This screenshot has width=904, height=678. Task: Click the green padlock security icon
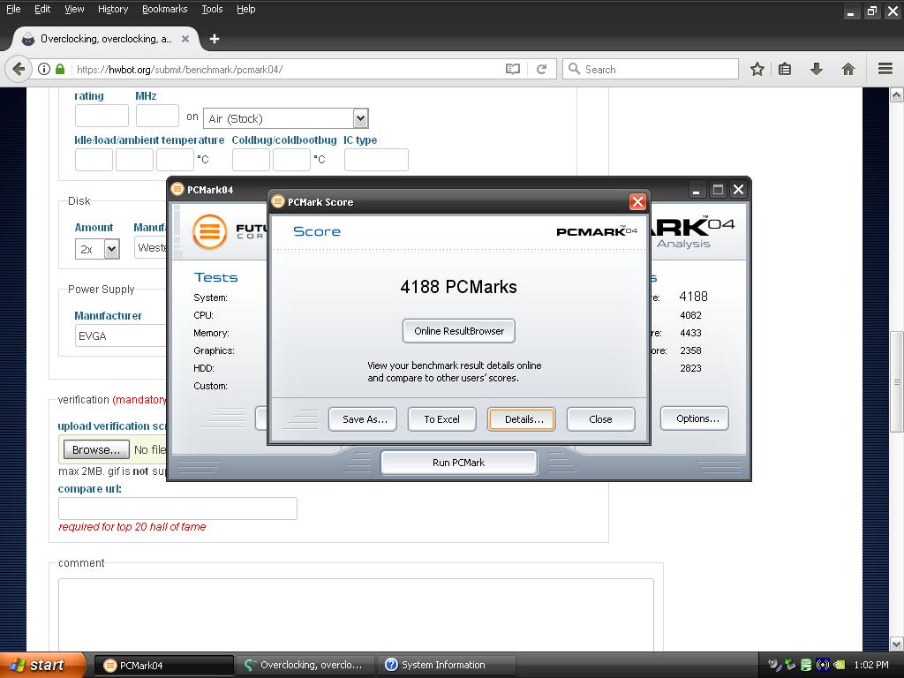(x=60, y=69)
